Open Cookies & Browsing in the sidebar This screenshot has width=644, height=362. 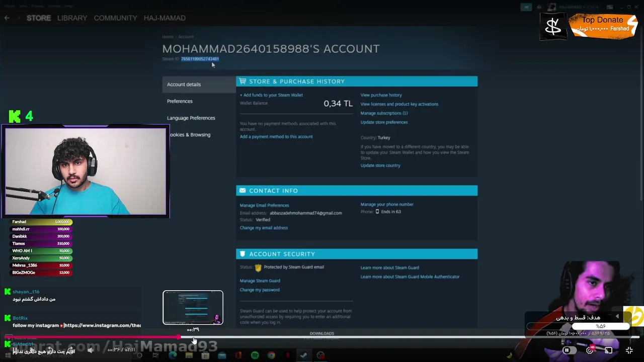(x=190, y=135)
